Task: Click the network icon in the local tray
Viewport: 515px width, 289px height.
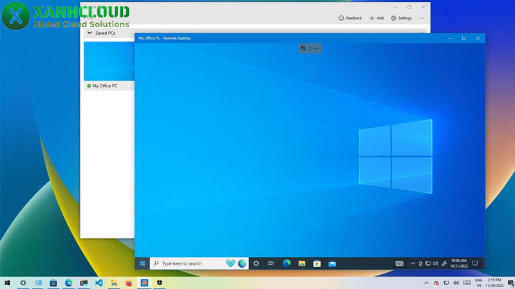Action: pos(446,283)
